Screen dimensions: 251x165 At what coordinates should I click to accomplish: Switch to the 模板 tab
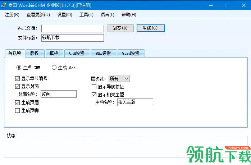click(54, 53)
